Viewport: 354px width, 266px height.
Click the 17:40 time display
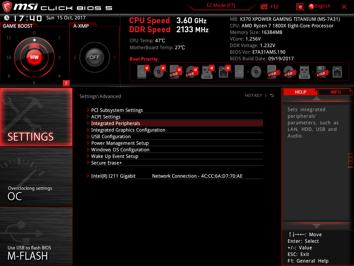28,18
